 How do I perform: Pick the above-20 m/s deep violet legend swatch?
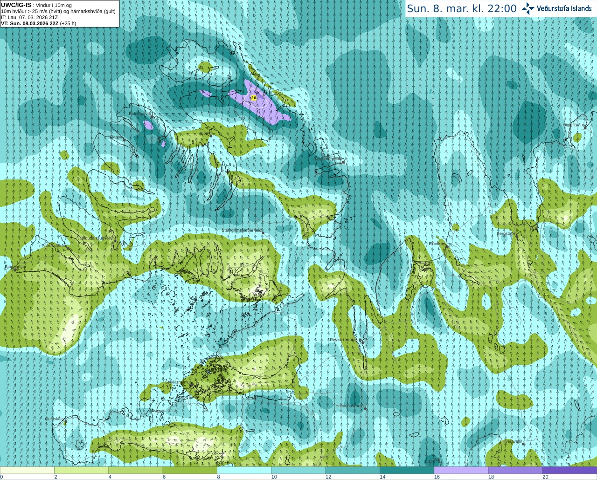(569, 470)
